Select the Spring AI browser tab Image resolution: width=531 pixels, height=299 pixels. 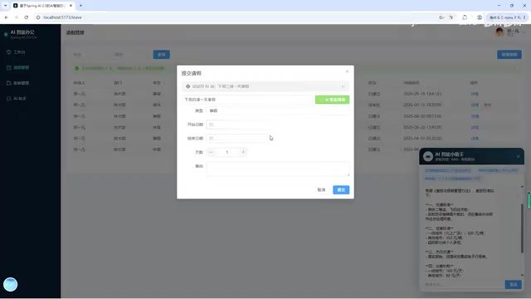pyautogui.click(x=43, y=6)
